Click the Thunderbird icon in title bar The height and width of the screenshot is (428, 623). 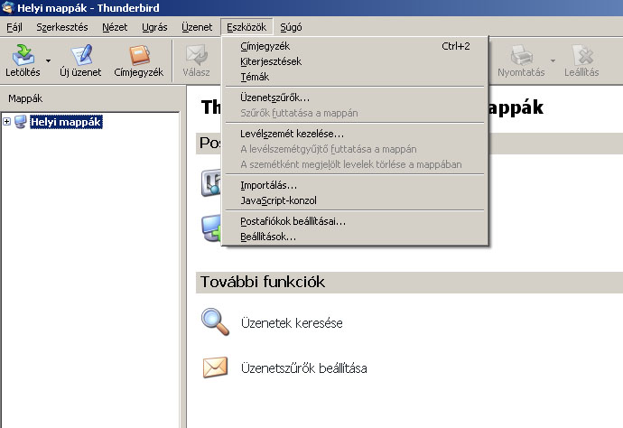8,7
